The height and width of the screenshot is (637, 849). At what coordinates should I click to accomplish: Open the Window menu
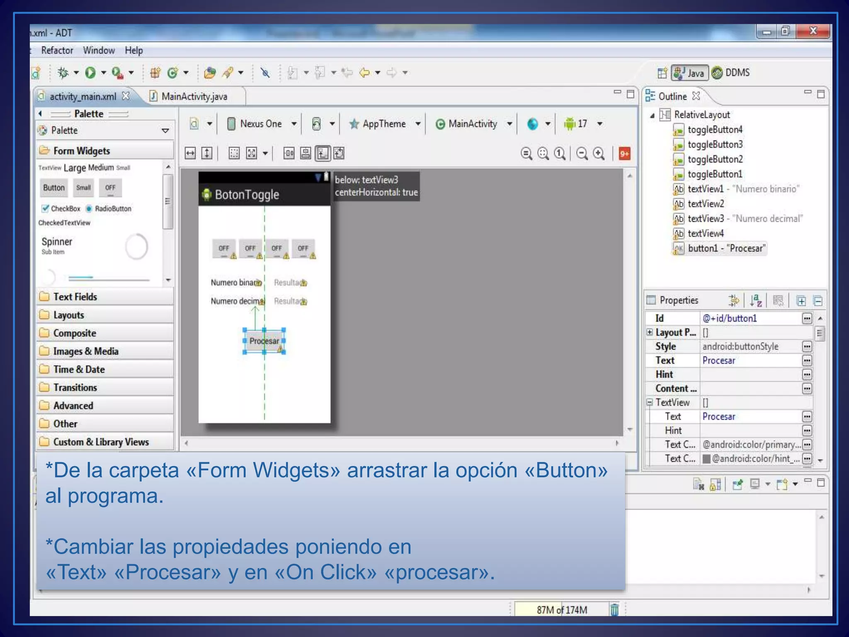99,50
